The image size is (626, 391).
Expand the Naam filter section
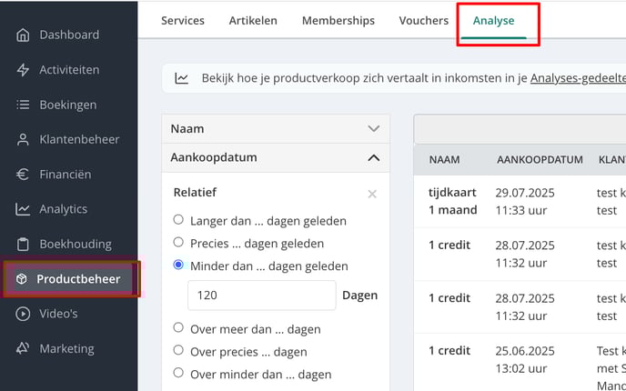[x=276, y=129]
